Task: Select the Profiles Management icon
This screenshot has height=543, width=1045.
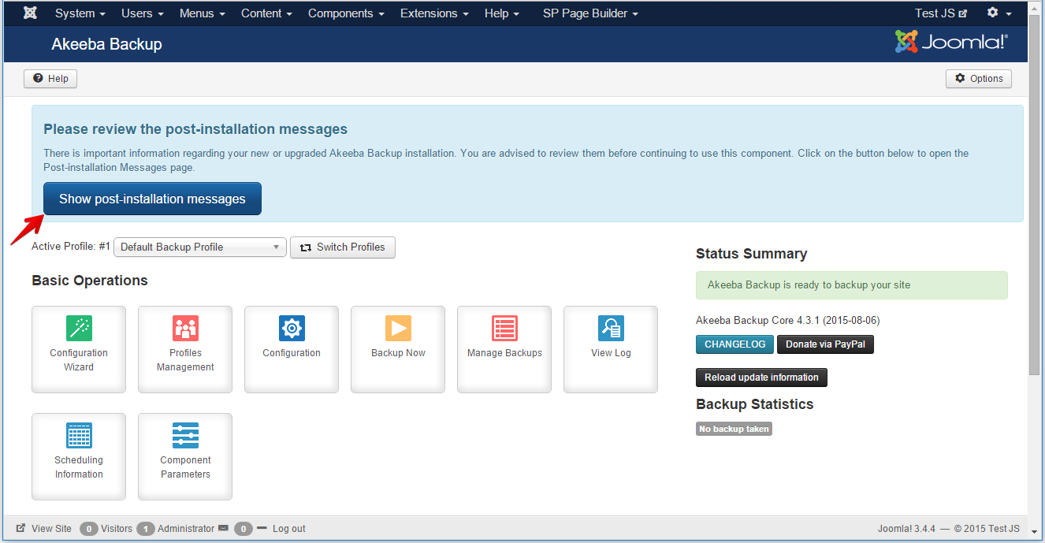Action: [184, 349]
